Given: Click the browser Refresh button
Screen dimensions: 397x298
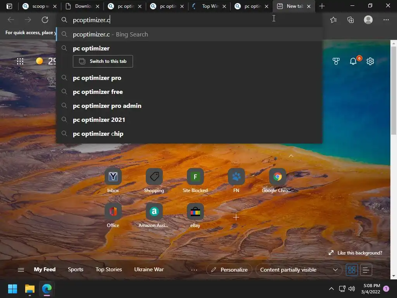Looking at the screenshot, I should (x=45, y=20).
